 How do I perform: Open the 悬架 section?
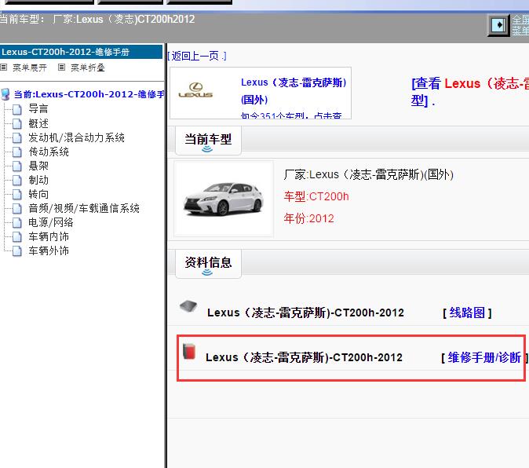click(x=38, y=166)
